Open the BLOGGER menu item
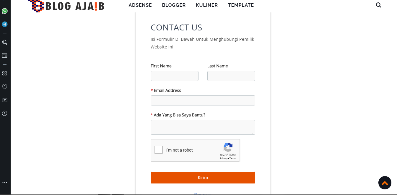 coord(174,5)
